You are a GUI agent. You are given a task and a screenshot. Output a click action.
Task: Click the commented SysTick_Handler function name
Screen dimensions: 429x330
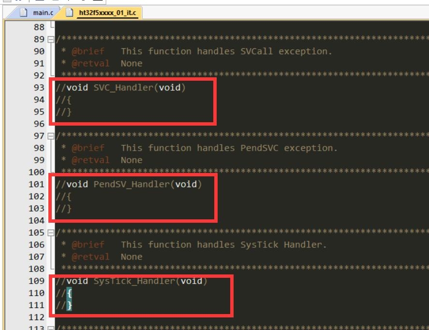click(134, 281)
